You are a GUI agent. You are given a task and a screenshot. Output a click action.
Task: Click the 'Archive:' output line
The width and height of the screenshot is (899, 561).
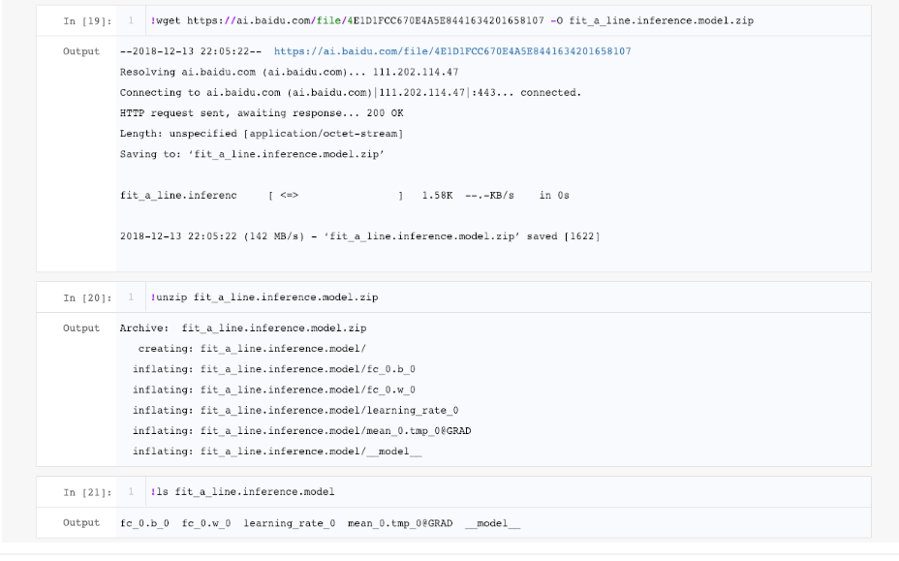[x=243, y=328]
